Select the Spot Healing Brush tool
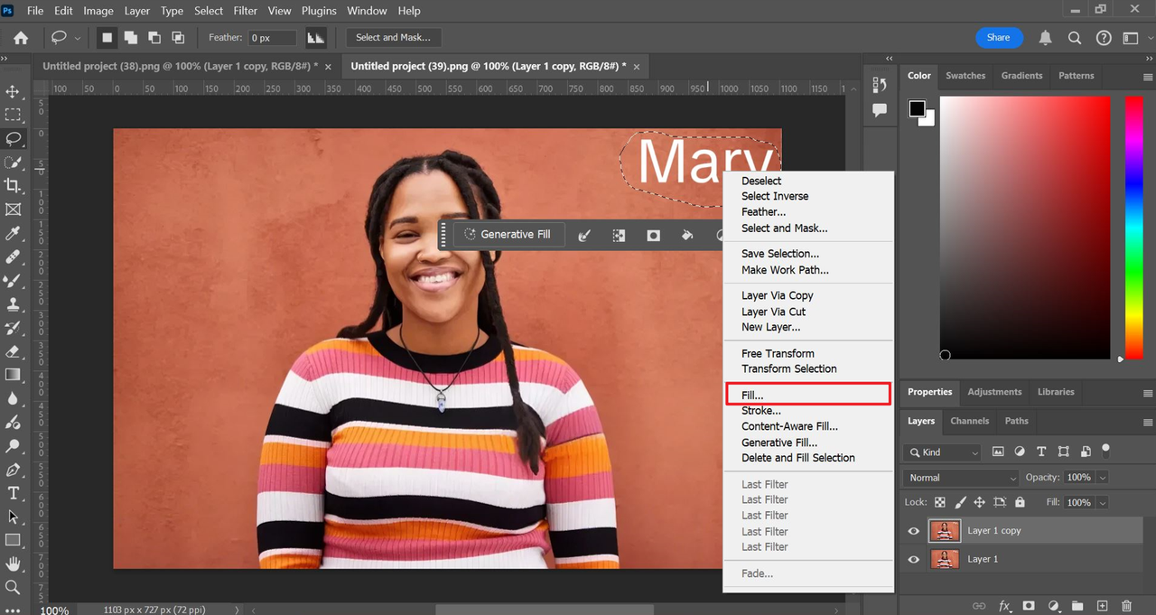Viewport: 1156px width, 615px height. [13, 257]
